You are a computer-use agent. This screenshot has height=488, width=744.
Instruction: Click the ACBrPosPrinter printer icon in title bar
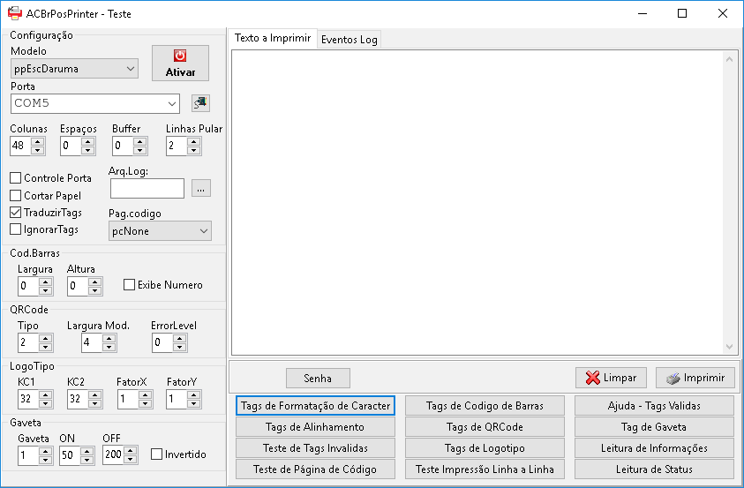[x=15, y=13]
